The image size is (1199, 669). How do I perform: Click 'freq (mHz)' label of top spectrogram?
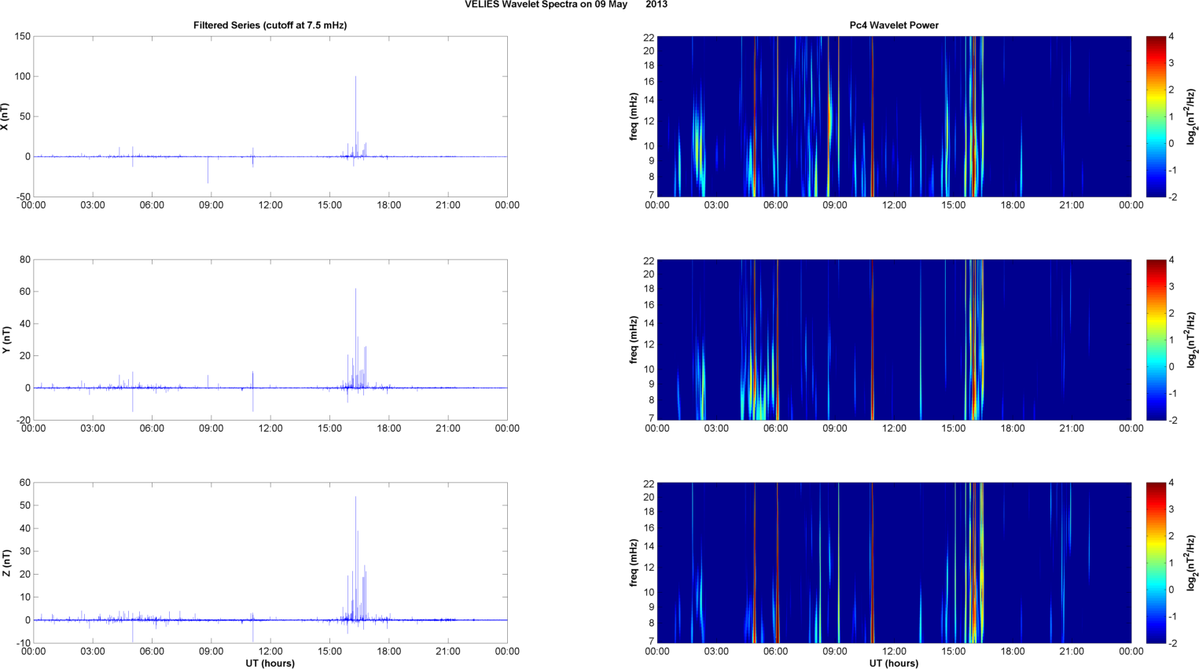(633, 116)
